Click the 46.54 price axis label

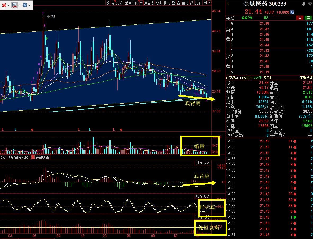point(216,11)
